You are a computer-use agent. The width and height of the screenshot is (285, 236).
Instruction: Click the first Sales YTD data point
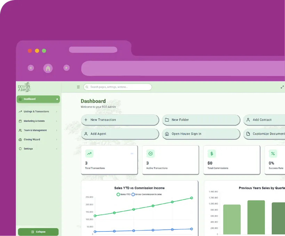[x=95, y=216]
